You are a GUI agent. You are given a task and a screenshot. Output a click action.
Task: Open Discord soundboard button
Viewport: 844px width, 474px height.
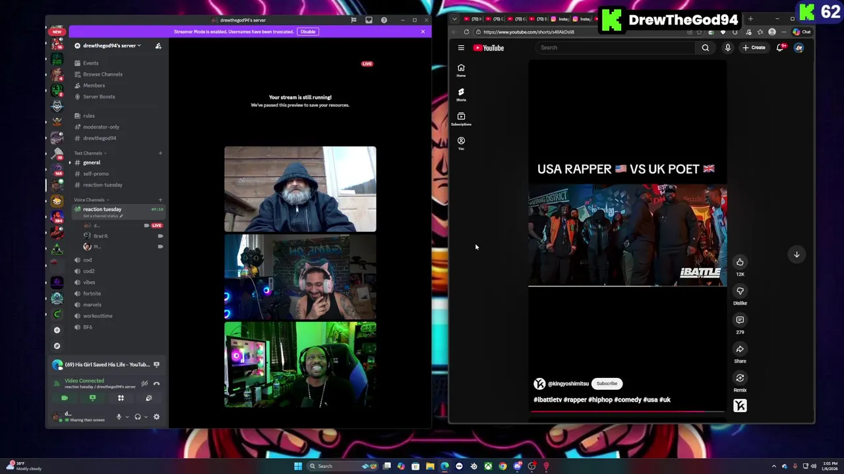(149, 398)
